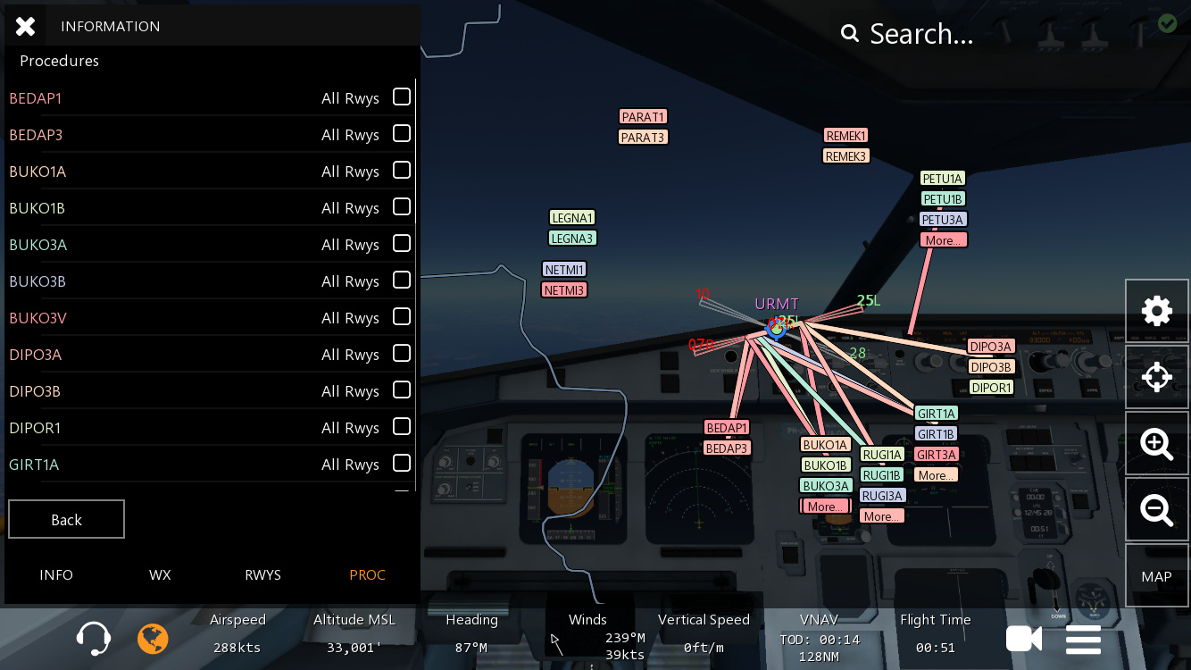Select the DIPO3A procedure checkbox
This screenshot has height=670, width=1191.
pyautogui.click(x=402, y=353)
